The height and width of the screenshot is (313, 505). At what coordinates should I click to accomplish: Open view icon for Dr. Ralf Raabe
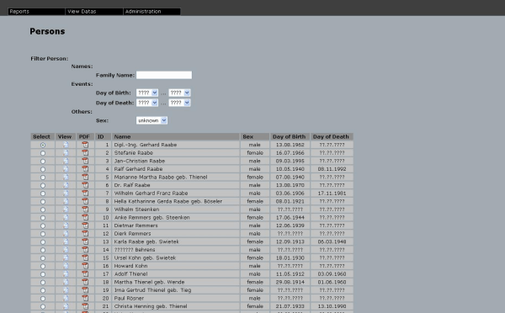coord(66,185)
